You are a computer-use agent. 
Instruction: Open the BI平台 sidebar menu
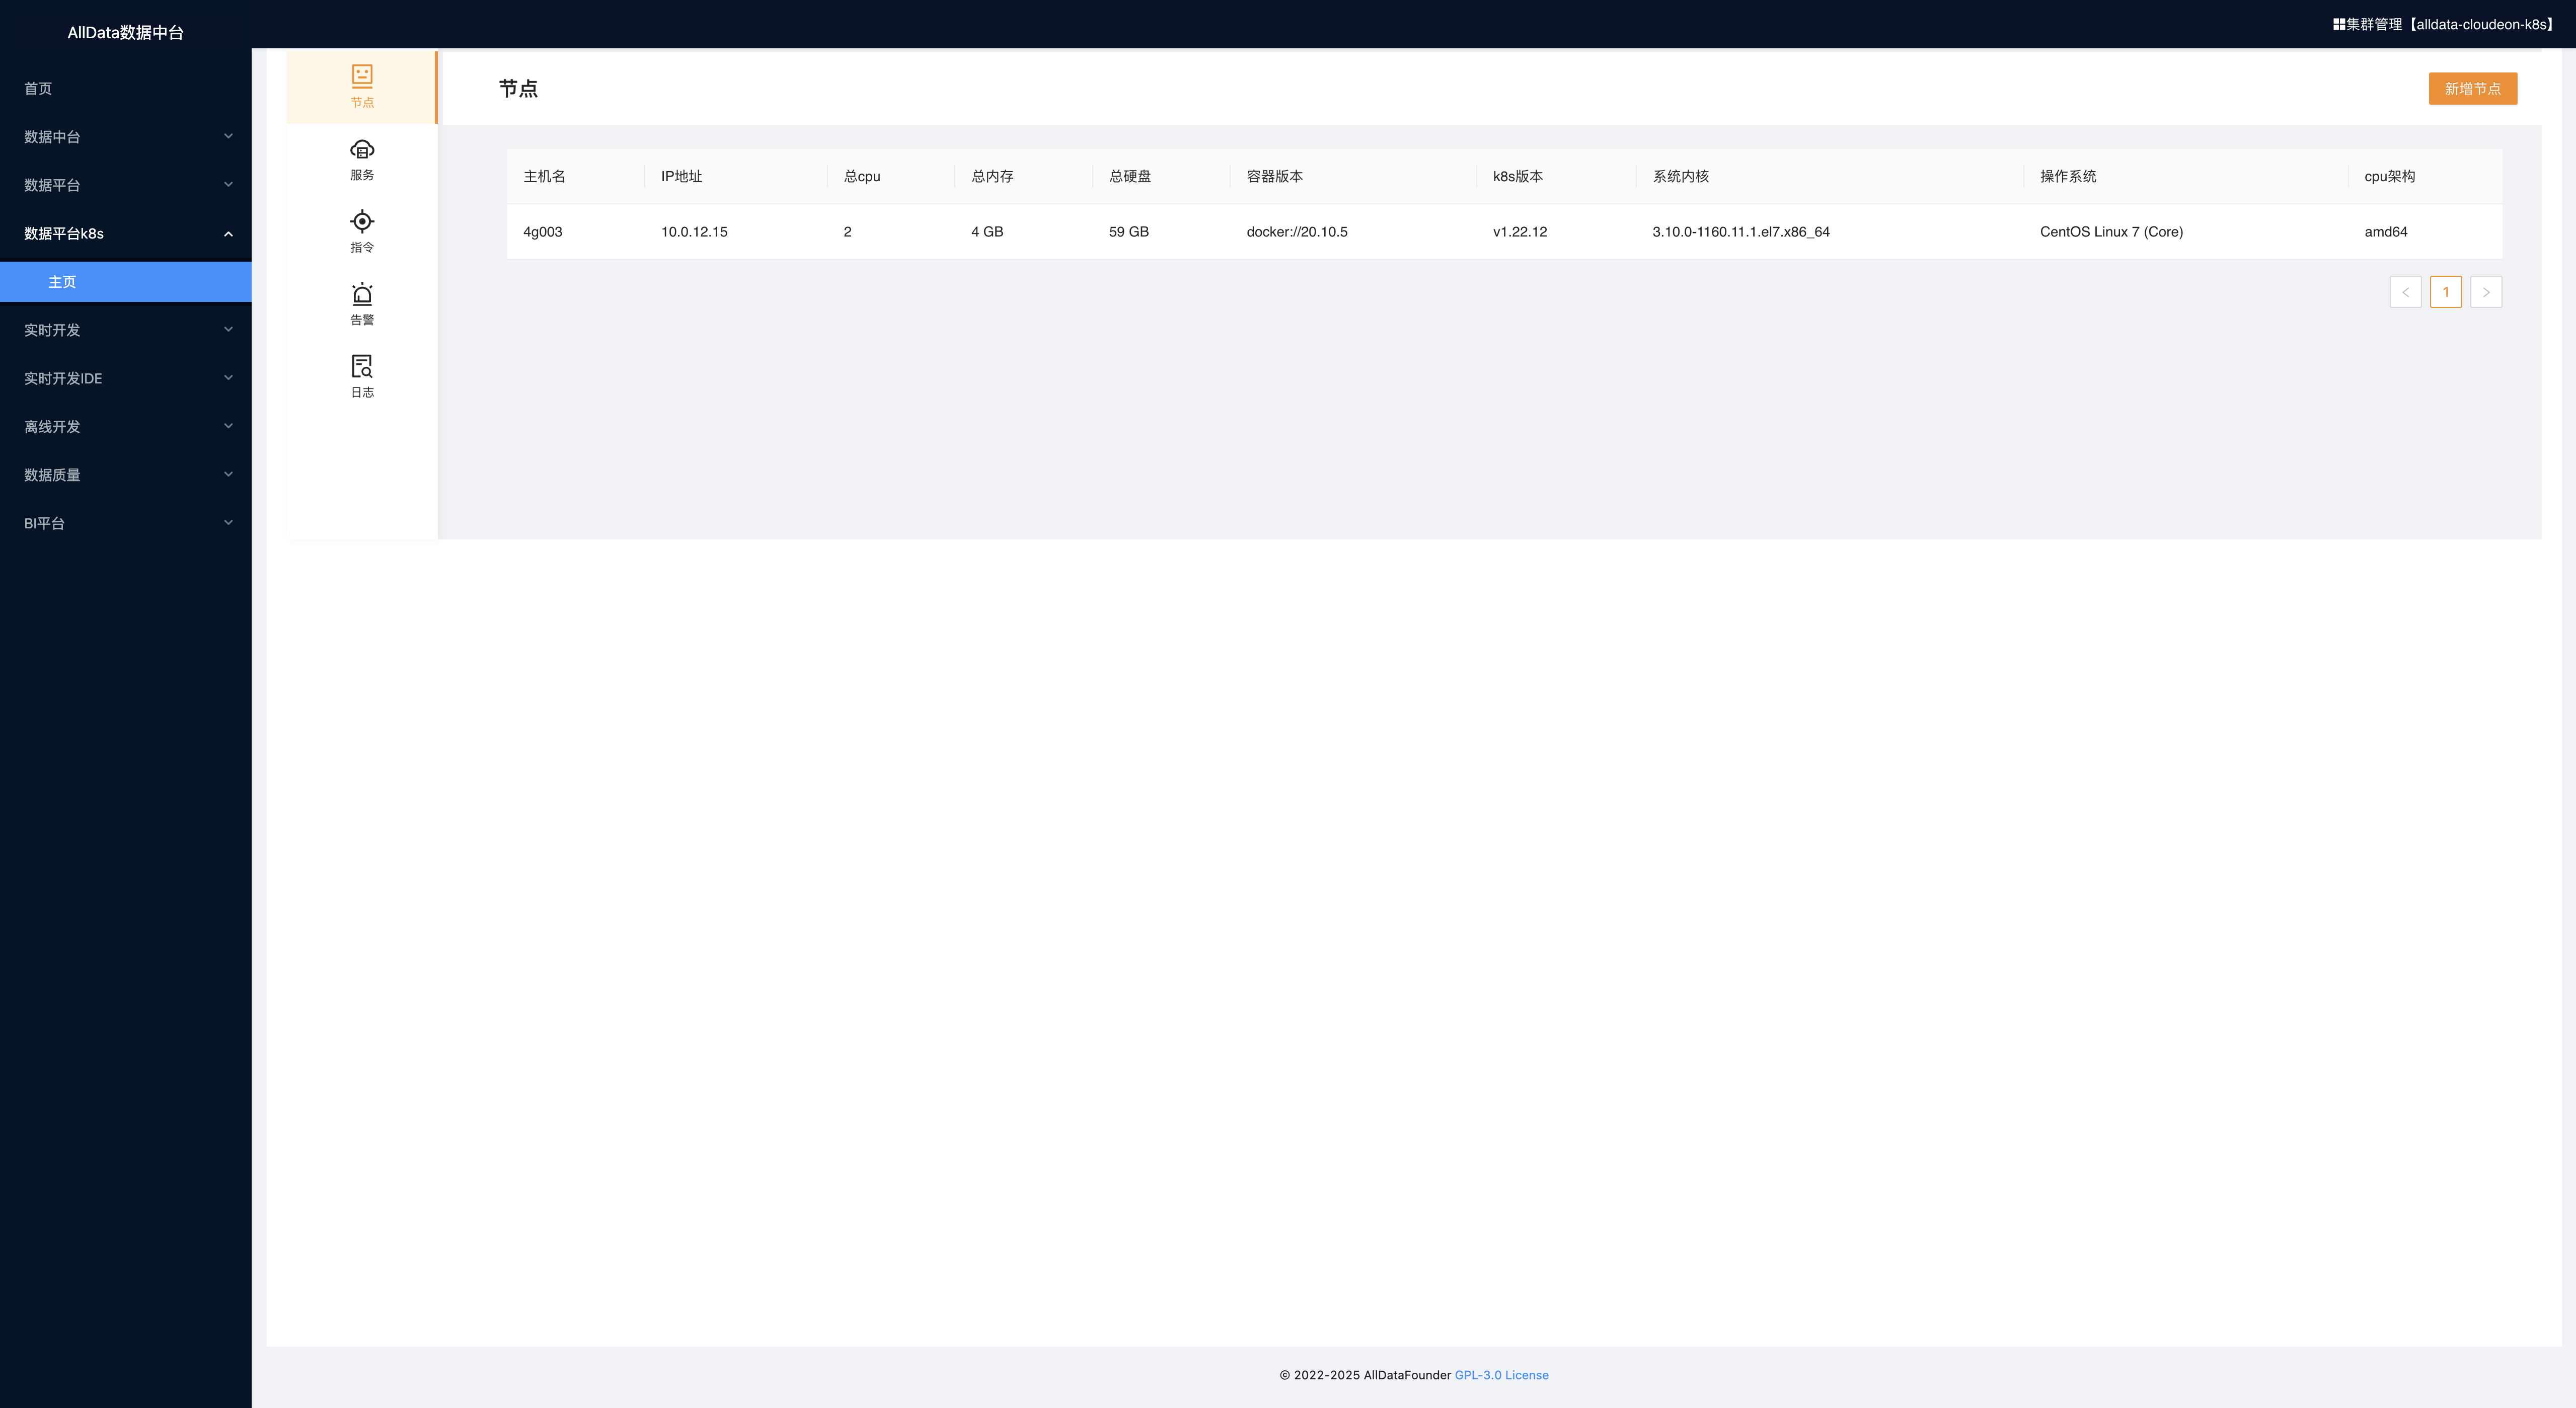(x=126, y=523)
